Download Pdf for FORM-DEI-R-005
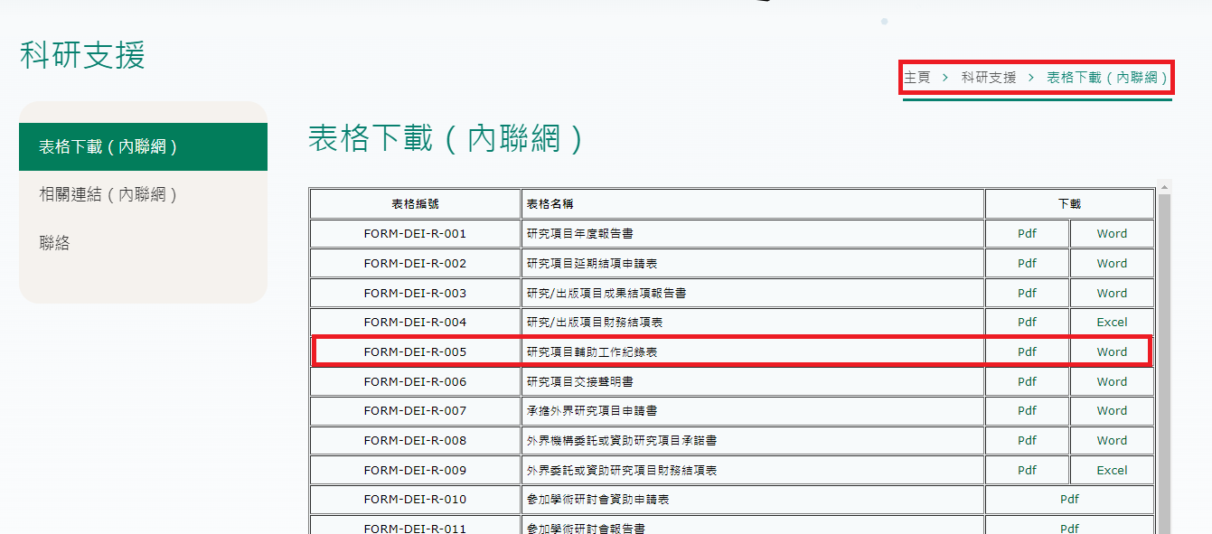The image size is (1212, 534). click(x=1027, y=351)
